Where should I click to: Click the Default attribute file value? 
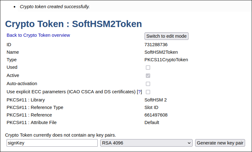pos(152,122)
